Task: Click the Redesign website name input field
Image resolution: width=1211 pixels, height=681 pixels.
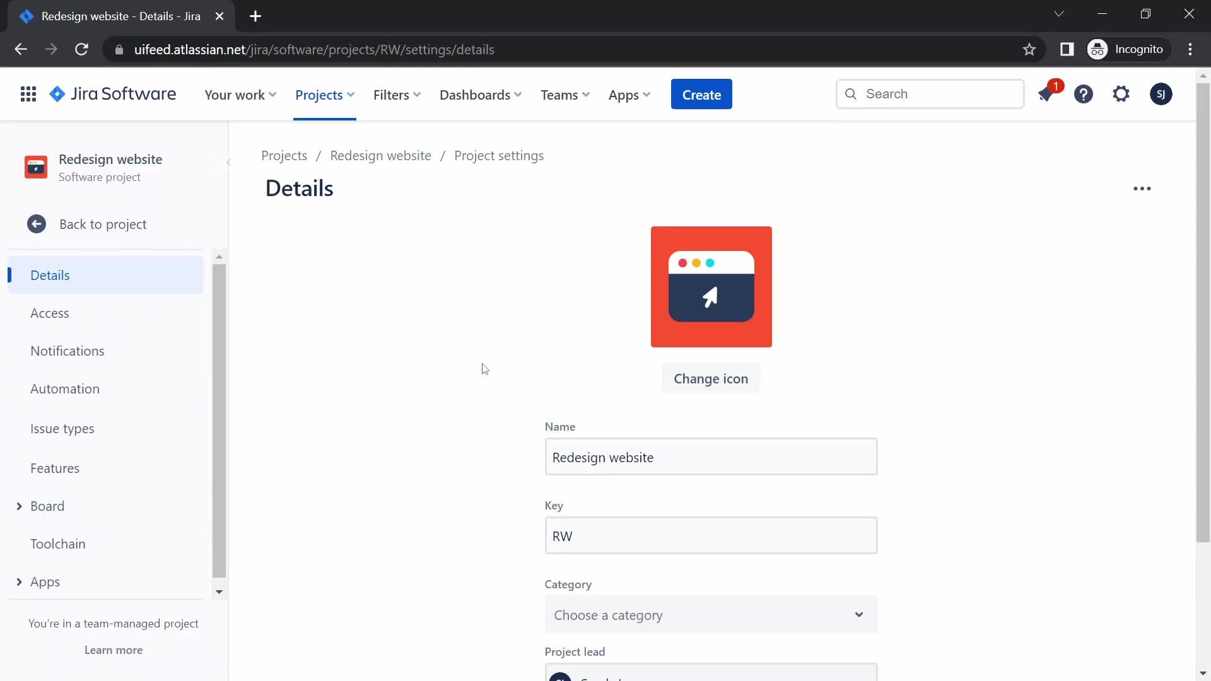Action: click(711, 457)
